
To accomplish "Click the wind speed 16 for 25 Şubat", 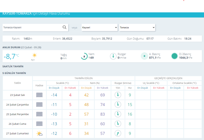I will point(130,114).
